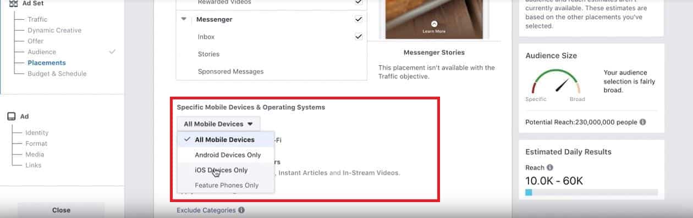693x218 pixels.
Task: Toggle the Messenger Inbox checkbox
Action: click(359, 37)
